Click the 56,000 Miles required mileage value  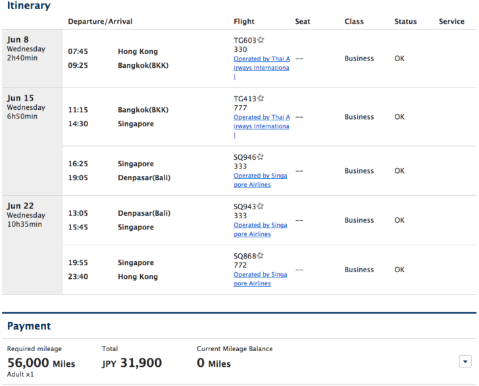point(41,363)
